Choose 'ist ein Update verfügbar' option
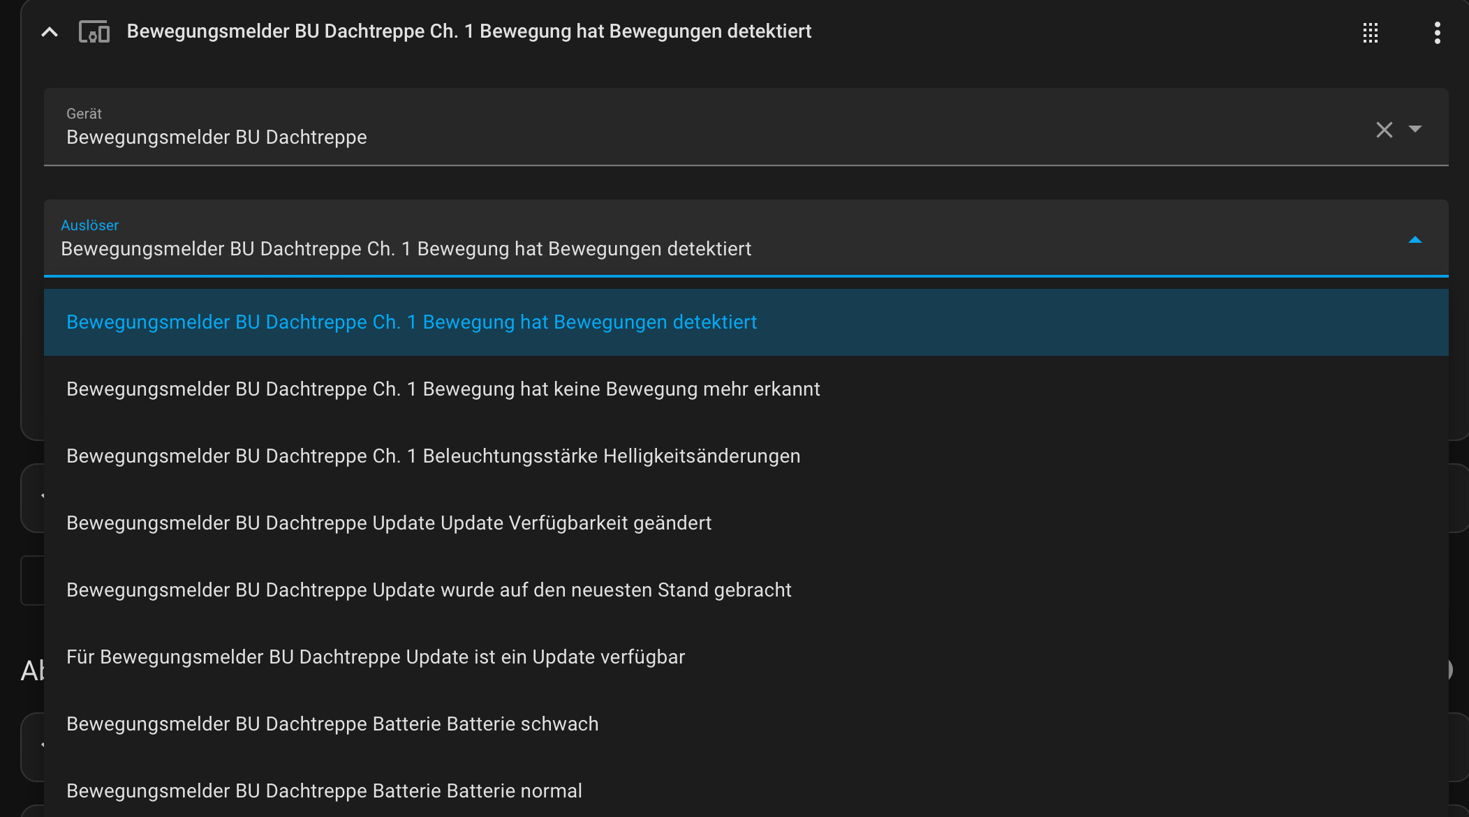1469x817 pixels. pyautogui.click(x=376, y=657)
